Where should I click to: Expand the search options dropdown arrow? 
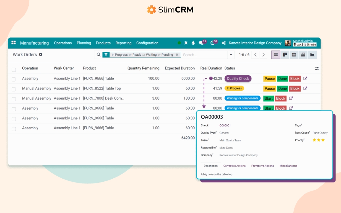(x=231, y=55)
